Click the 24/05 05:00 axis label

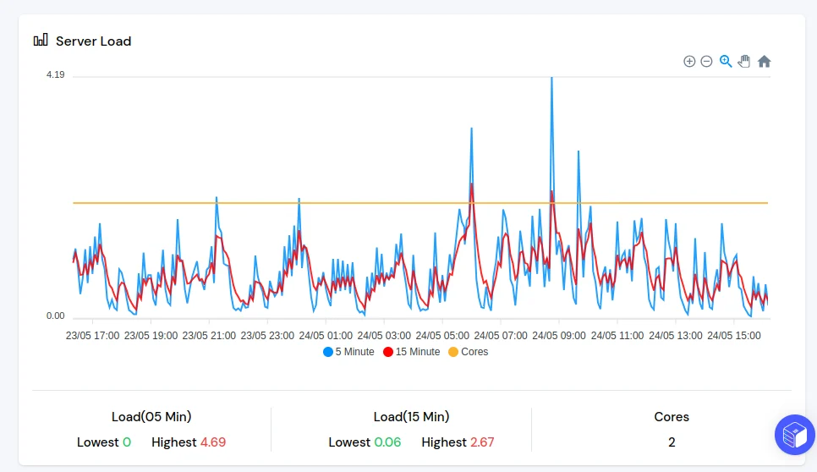pos(442,336)
